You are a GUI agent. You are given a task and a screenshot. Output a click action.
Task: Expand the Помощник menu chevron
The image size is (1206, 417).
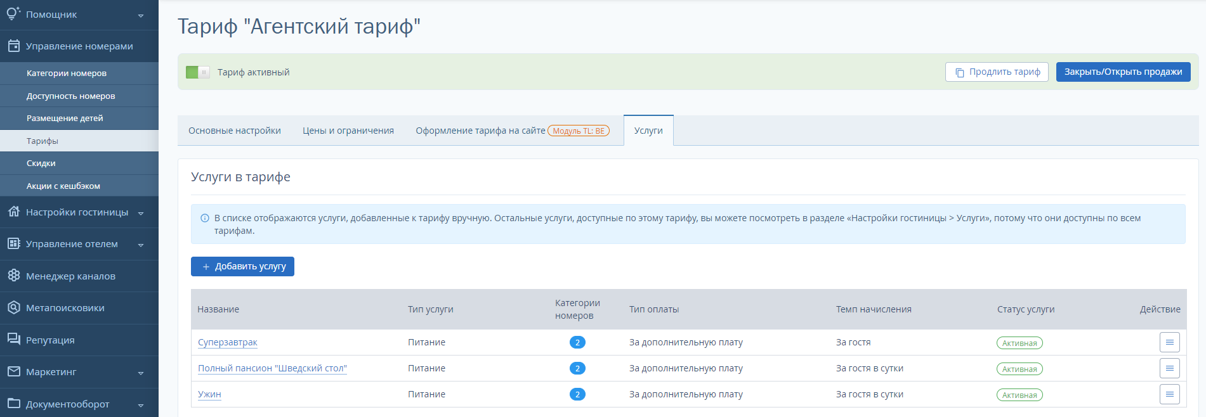pos(141,15)
